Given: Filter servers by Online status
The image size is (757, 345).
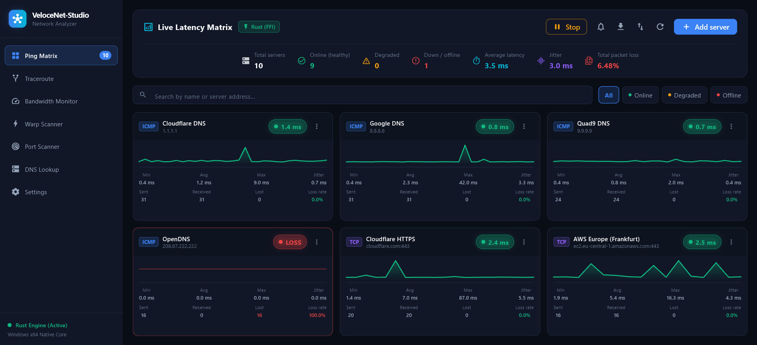Looking at the screenshot, I should [640, 95].
